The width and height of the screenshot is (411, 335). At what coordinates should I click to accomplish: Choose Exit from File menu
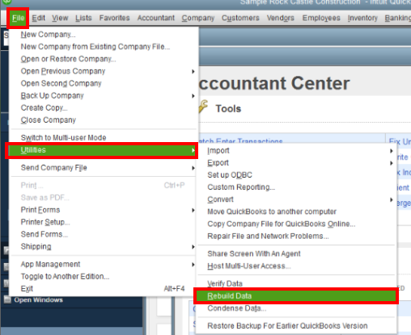pos(103,289)
